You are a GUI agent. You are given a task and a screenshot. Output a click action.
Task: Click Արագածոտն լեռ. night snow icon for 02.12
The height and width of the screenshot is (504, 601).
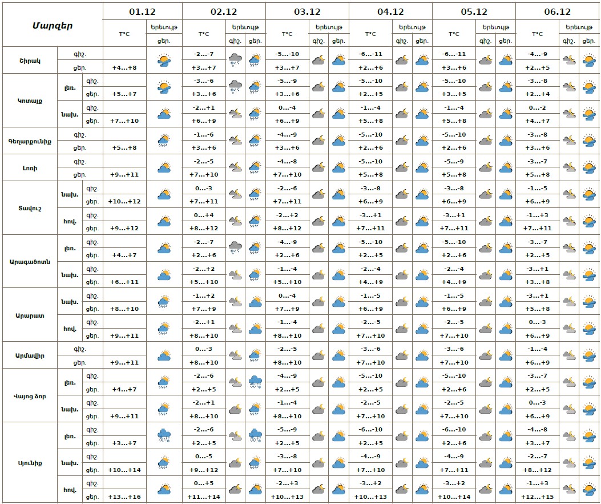coord(235,248)
